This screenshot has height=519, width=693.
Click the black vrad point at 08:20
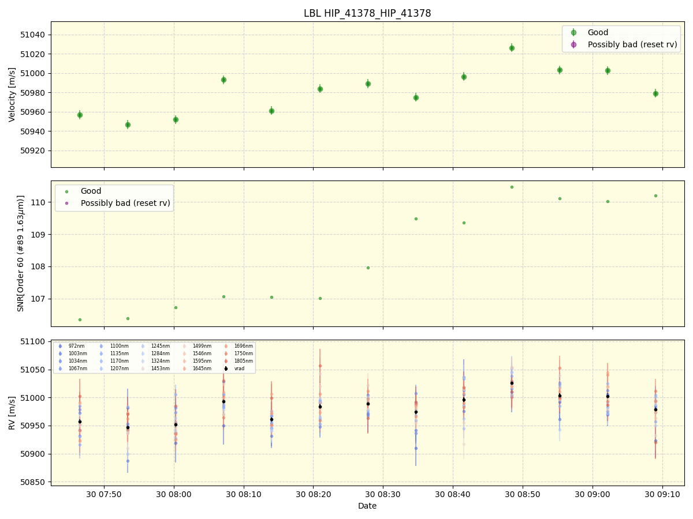[x=321, y=406]
